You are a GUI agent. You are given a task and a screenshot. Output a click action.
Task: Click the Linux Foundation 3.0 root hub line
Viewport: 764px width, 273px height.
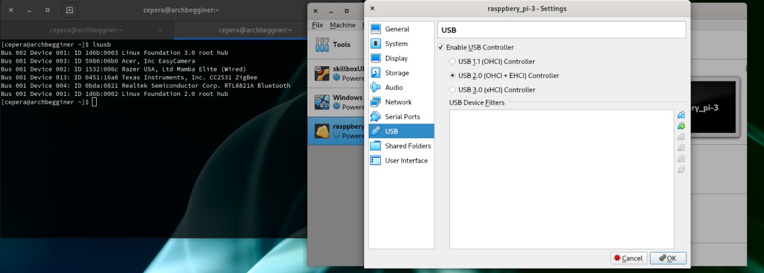[115, 52]
